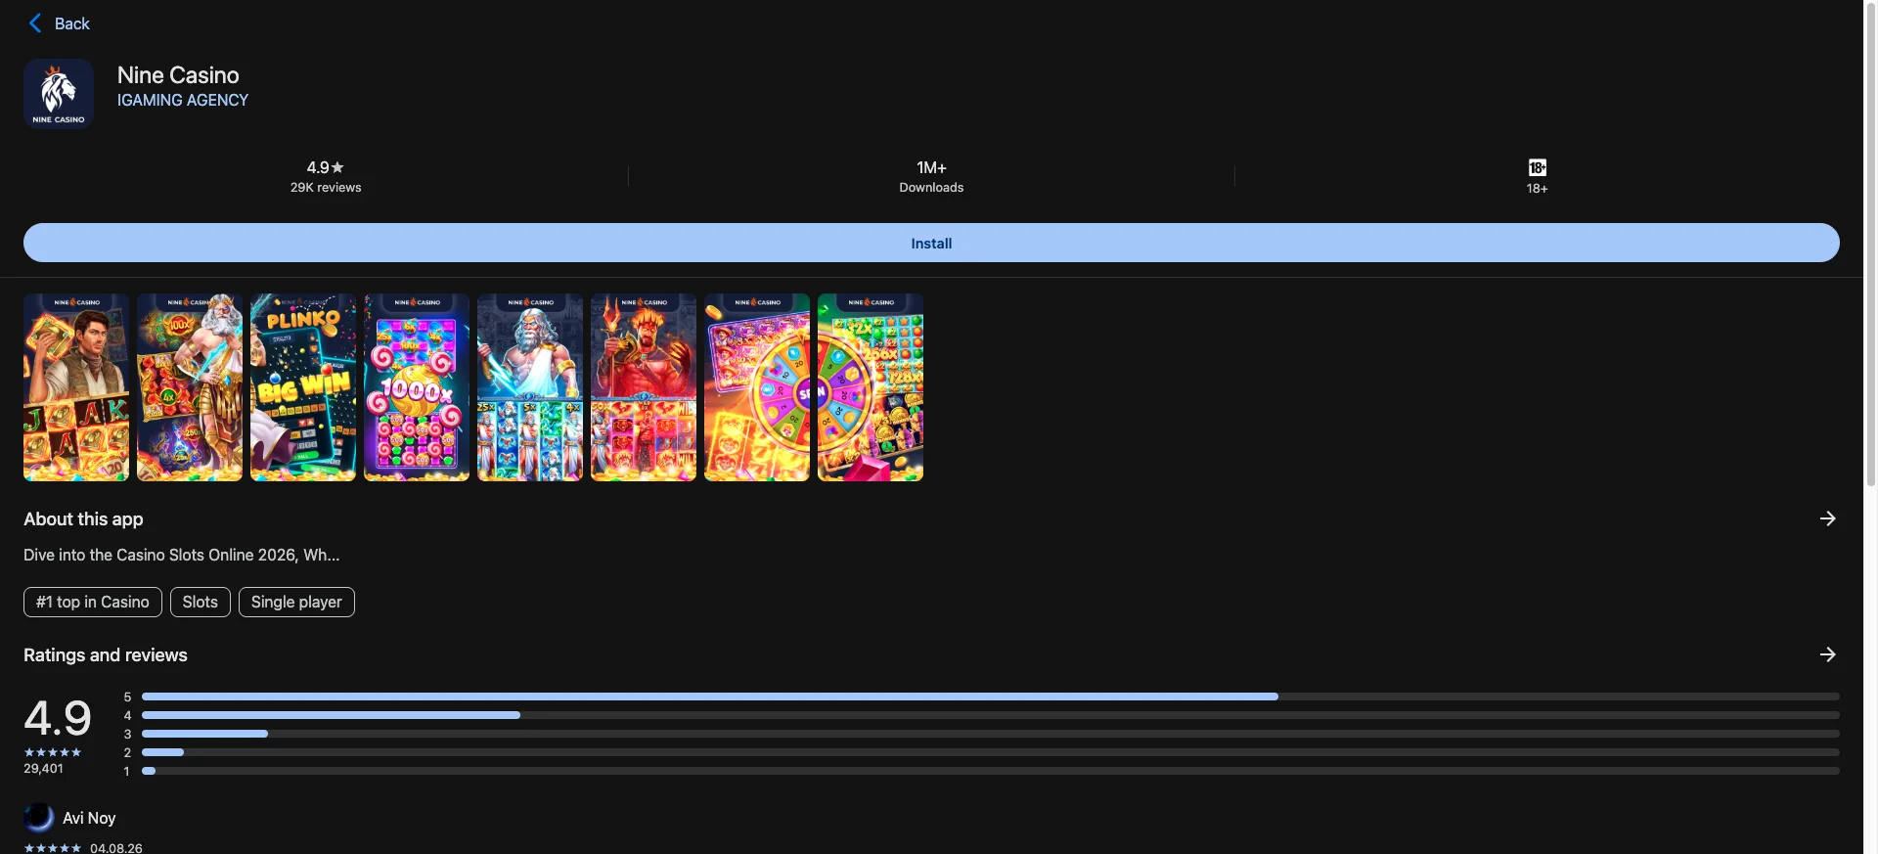Screen dimensions: 1878x854
Task: Open the red fire demon screenshot
Action: click(644, 387)
